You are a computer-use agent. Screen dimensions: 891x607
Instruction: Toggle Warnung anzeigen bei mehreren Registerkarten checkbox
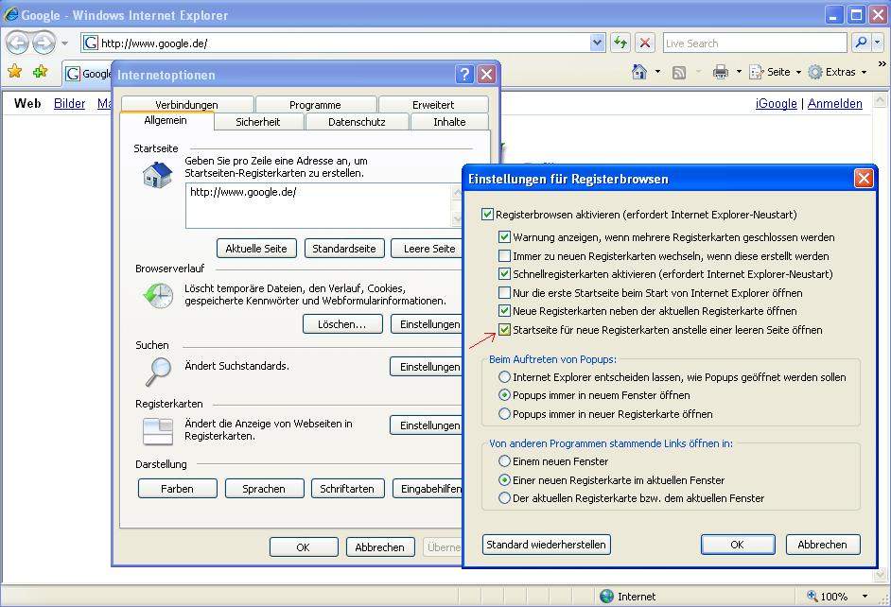[x=504, y=236]
